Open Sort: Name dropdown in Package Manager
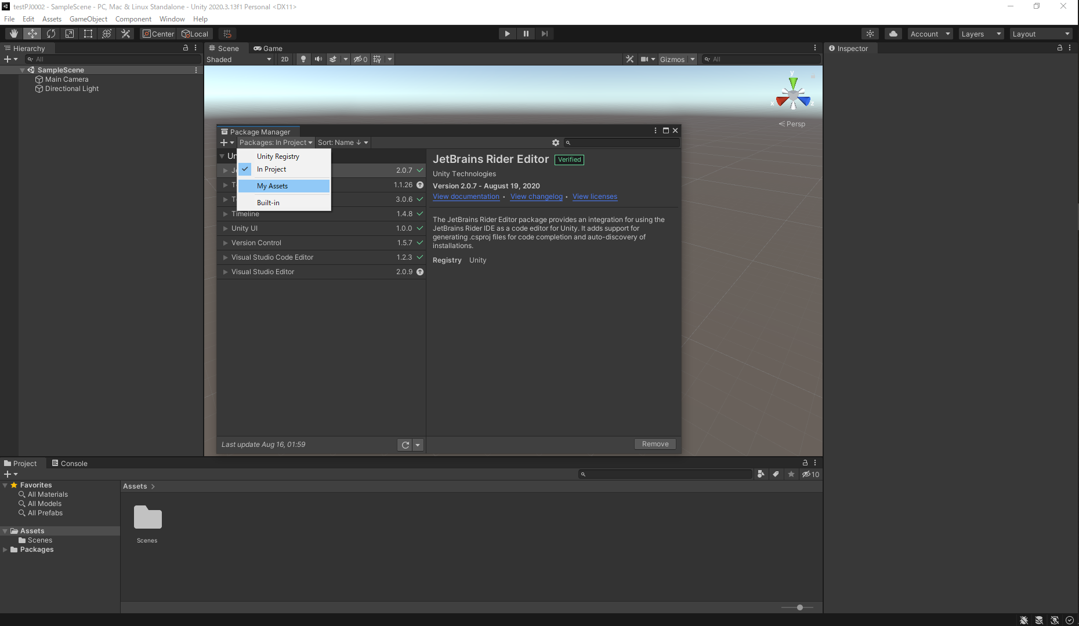Viewport: 1079px width, 626px height. click(x=343, y=143)
